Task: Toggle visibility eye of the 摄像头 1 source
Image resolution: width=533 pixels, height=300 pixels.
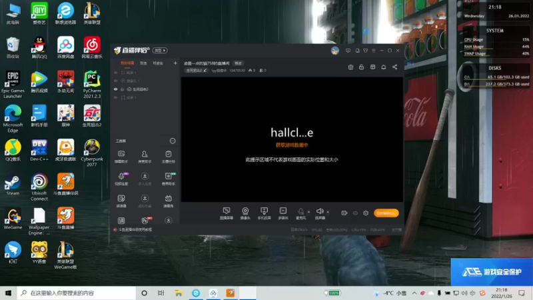Action: pos(115,81)
